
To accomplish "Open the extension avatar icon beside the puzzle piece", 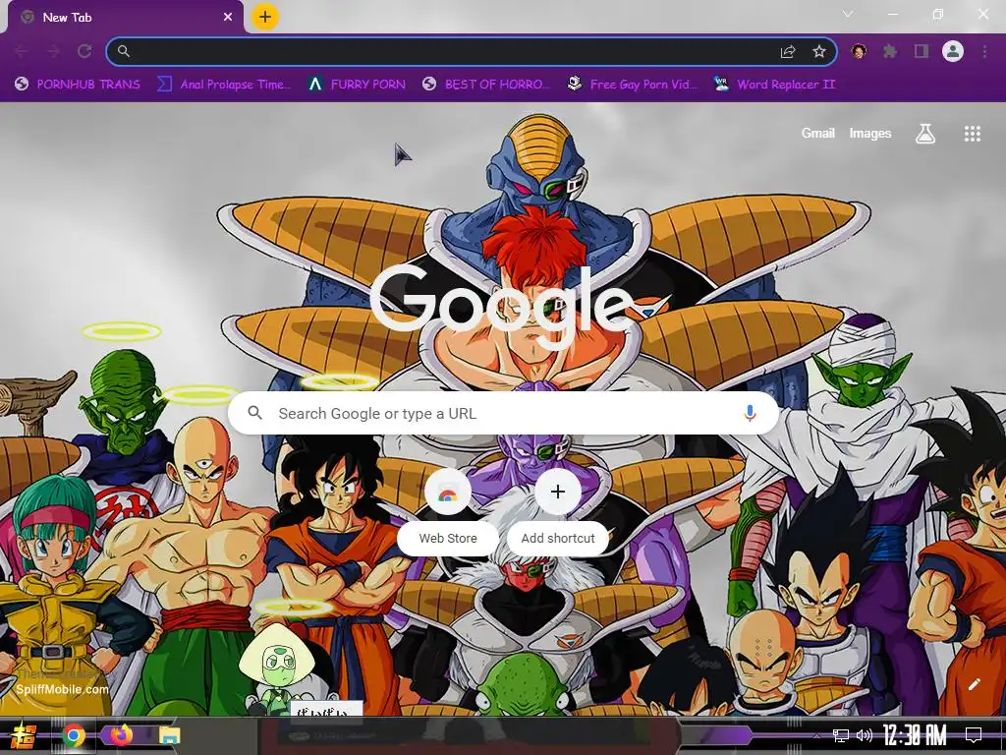I will (859, 51).
